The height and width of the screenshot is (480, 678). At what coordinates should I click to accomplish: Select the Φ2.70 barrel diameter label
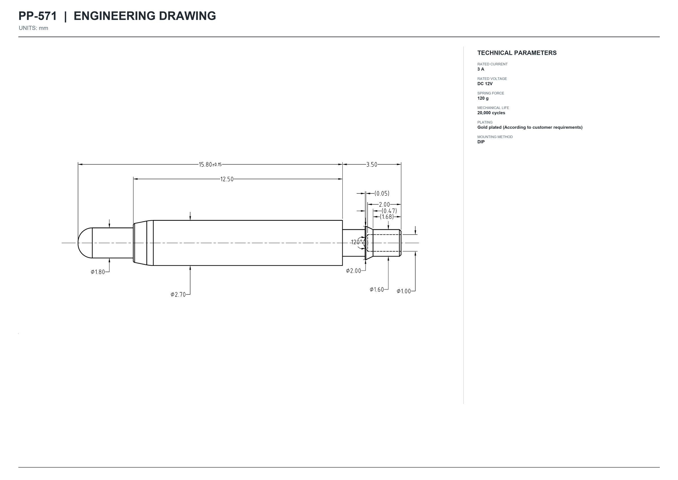[x=178, y=295]
